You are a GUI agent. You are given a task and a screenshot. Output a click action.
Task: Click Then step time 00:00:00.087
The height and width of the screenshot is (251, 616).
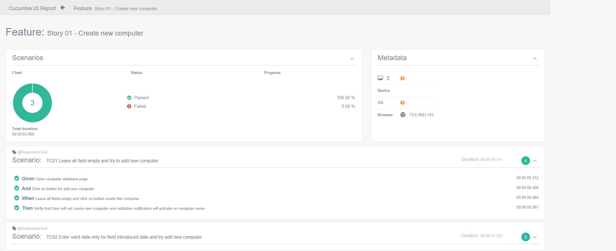coord(527,207)
